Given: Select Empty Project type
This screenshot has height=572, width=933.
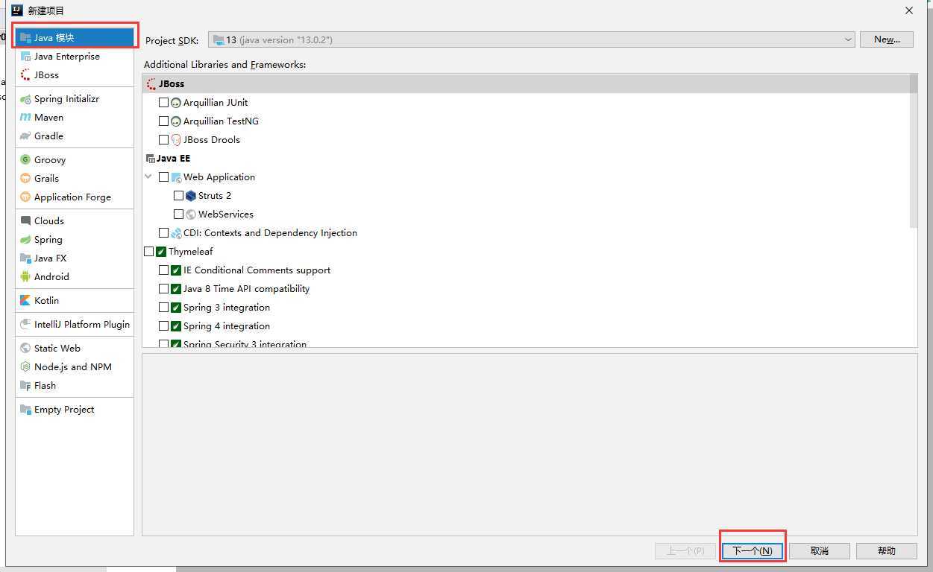Looking at the screenshot, I should click(x=75, y=409).
